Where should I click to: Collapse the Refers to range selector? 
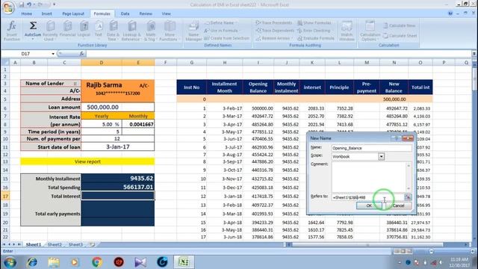pos(408,197)
